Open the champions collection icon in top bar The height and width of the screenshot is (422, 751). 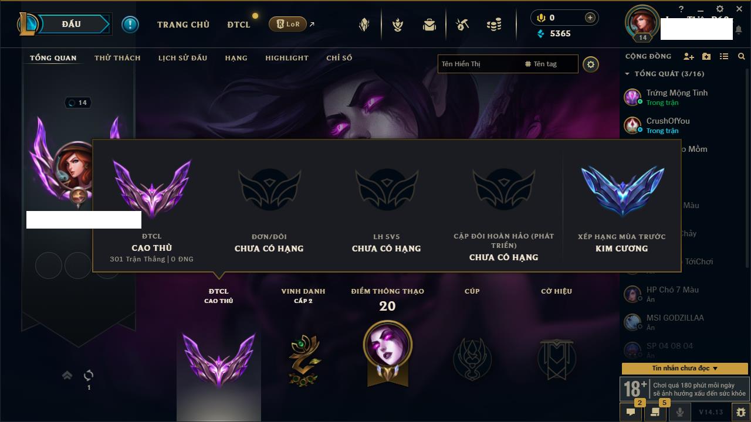click(x=364, y=25)
